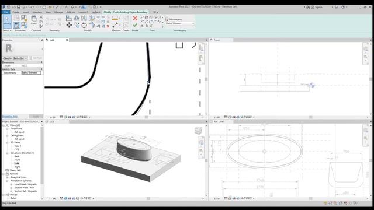
Task: Click the sign in user icon
Action: click(313, 7)
